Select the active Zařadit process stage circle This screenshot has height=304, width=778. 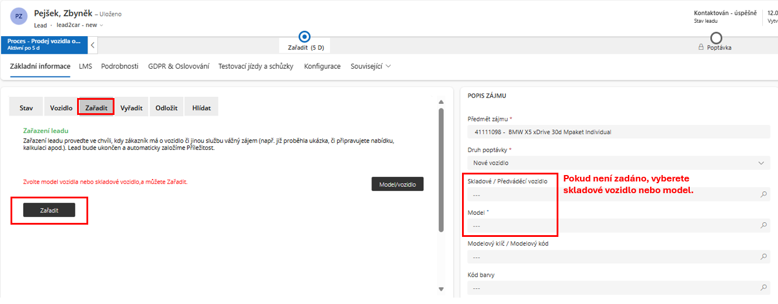coord(304,37)
